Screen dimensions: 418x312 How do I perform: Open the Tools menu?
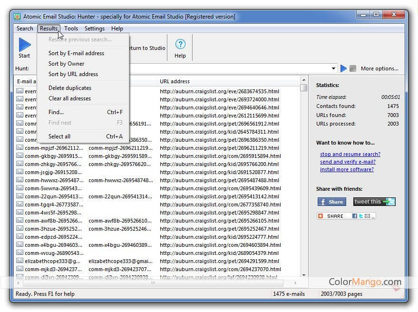[x=71, y=29]
